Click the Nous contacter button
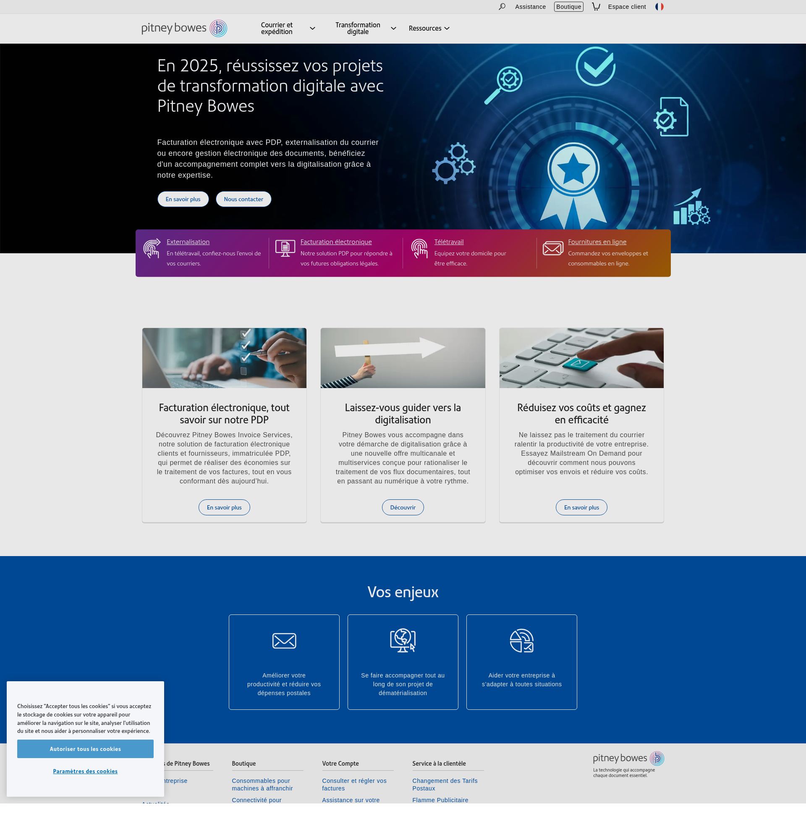The height and width of the screenshot is (840, 806). pyautogui.click(x=243, y=199)
